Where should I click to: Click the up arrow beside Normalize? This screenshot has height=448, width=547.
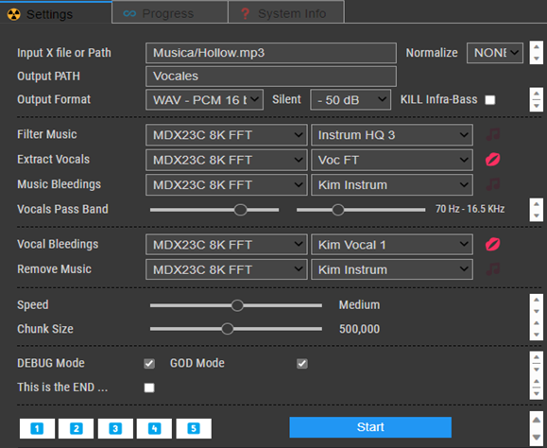click(x=537, y=47)
